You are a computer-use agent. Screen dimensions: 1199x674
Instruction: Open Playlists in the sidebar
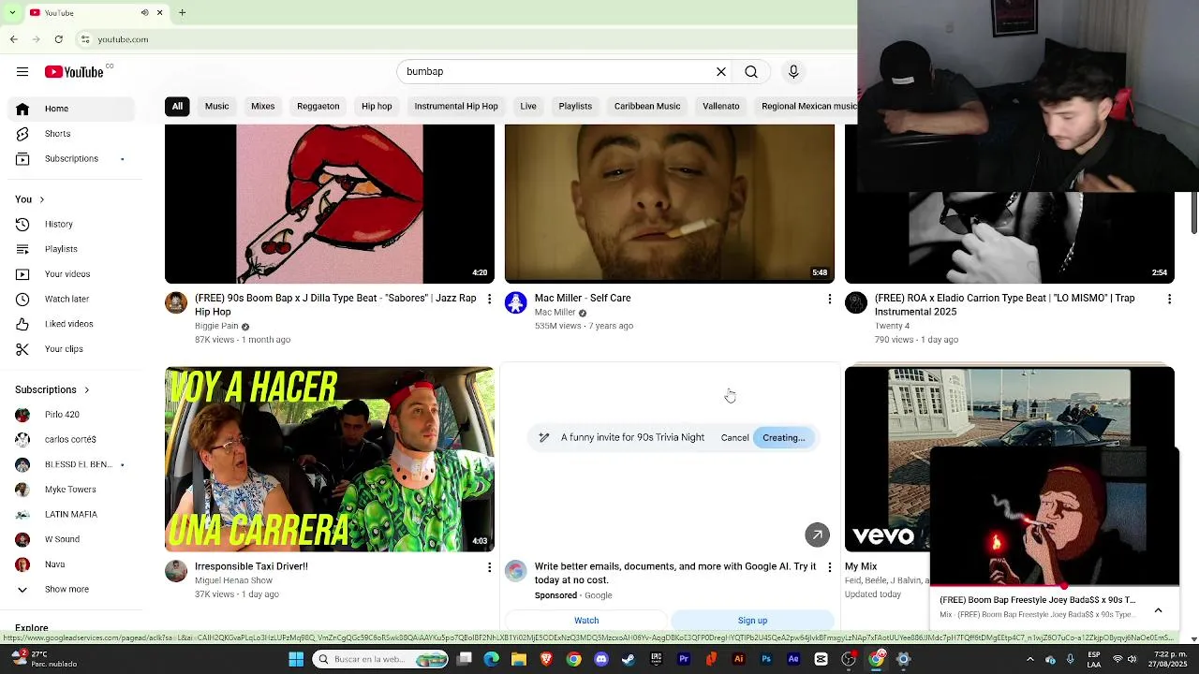click(x=71, y=249)
